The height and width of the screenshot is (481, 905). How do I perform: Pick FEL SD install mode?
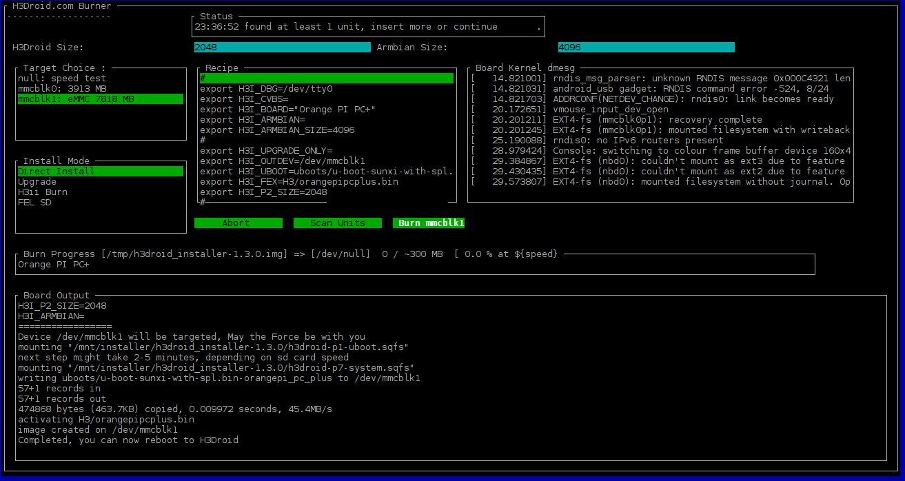34,203
